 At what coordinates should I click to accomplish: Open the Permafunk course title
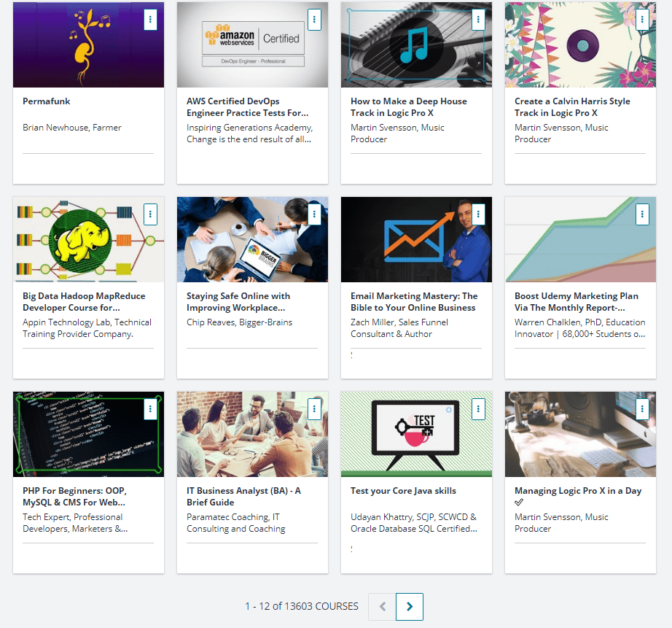tap(47, 101)
